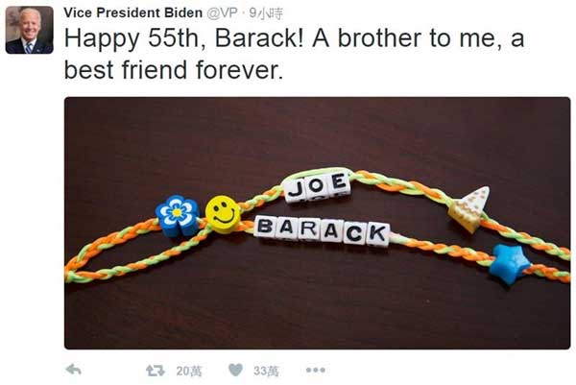
Task: Click the blue star bead
Action: tap(510, 263)
